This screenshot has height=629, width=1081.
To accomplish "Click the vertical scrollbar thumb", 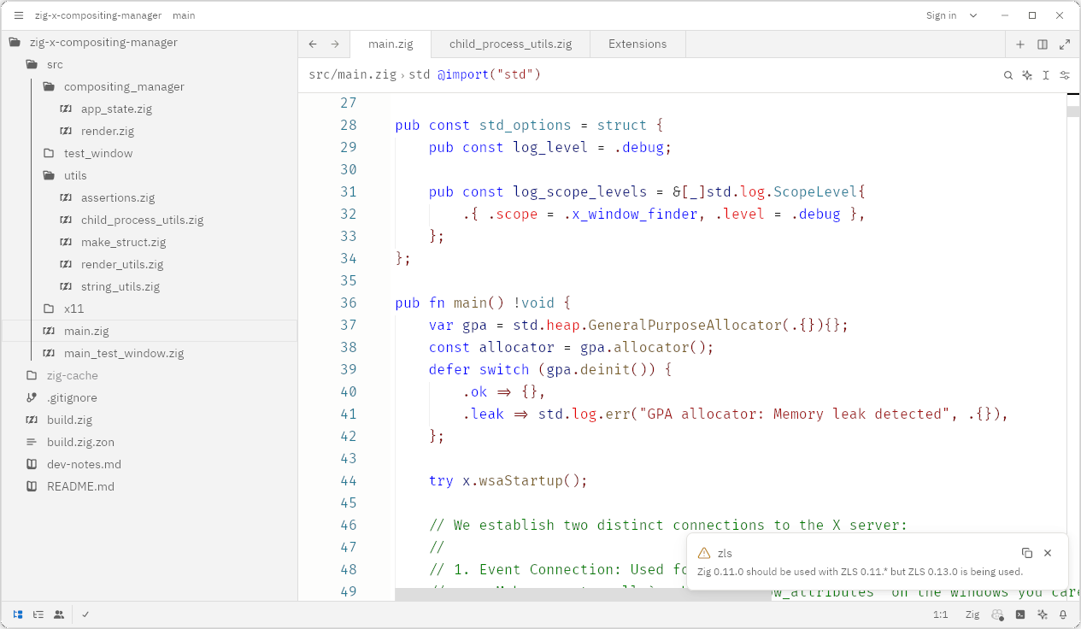I will 1073,111.
